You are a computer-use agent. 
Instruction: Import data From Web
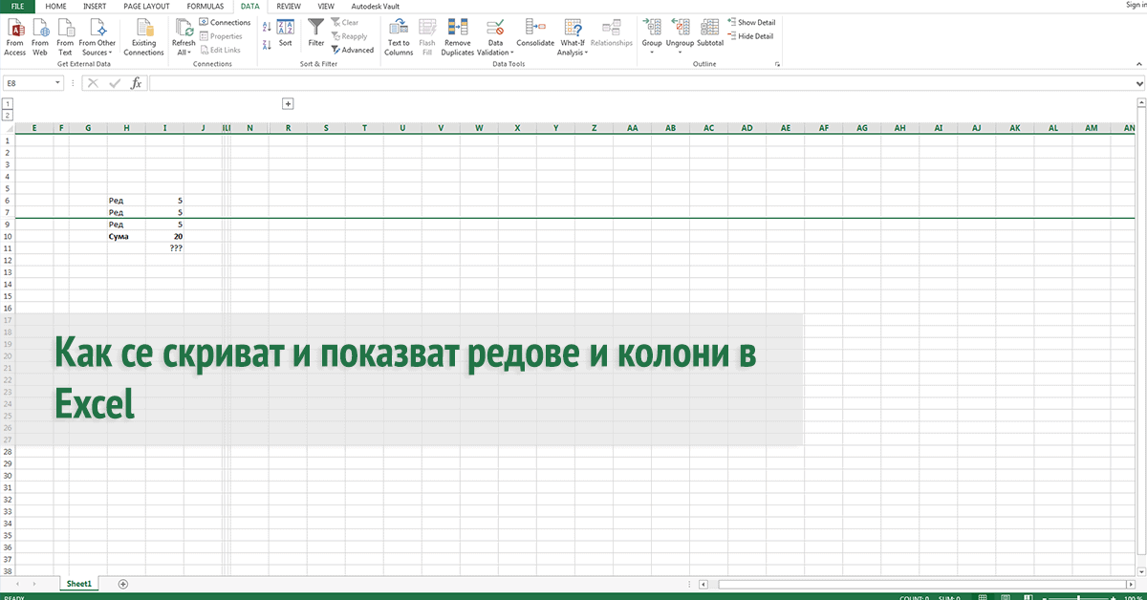pos(40,36)
